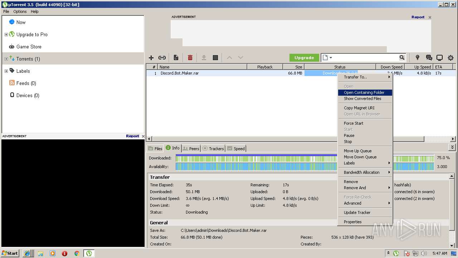Screen dimensions: 458x258
Task: Click Move Up Queue arrow in toolbar
Action: [229, 58]
